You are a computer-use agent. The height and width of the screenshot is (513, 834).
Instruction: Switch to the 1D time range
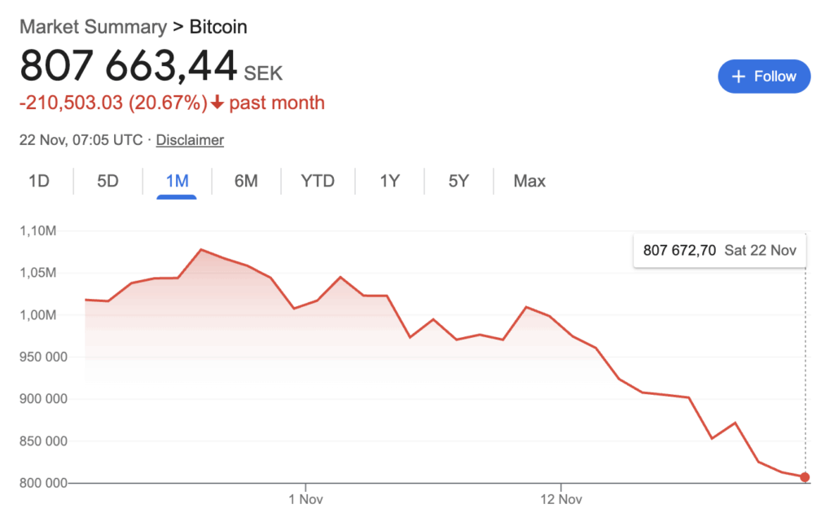point(39,181)
